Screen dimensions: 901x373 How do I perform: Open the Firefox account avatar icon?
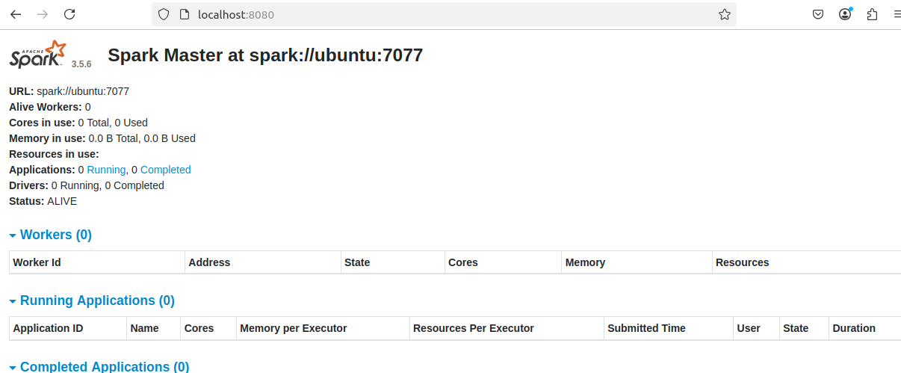click(x=845, y=14)
